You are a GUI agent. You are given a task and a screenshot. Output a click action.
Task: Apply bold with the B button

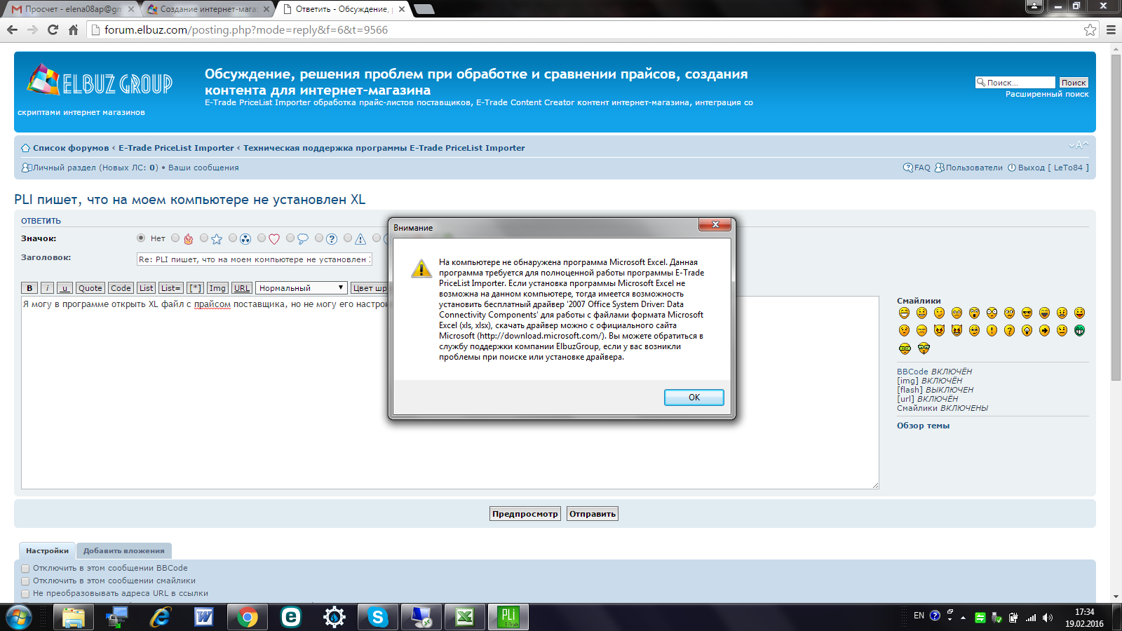tap(29, 288)
